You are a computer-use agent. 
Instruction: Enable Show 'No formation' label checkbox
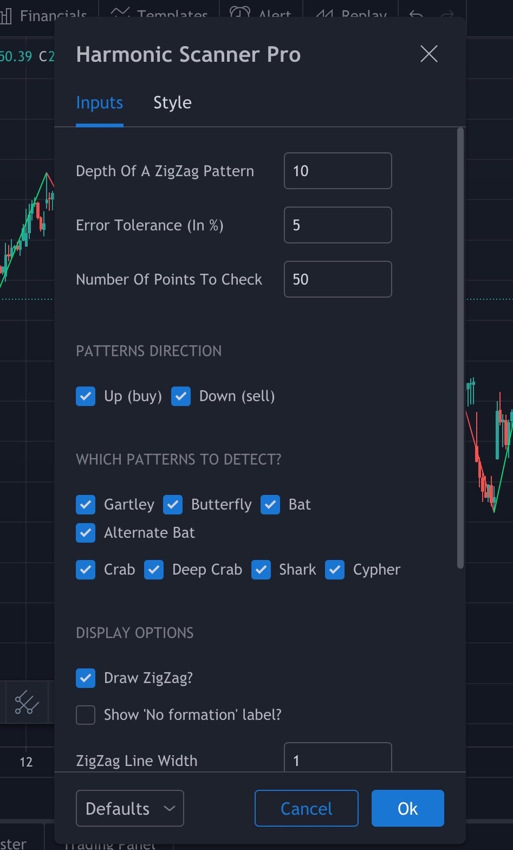pos(86,715)
